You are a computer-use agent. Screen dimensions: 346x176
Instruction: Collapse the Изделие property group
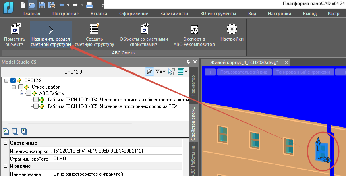pyautogui.click(x=5, y=166)
